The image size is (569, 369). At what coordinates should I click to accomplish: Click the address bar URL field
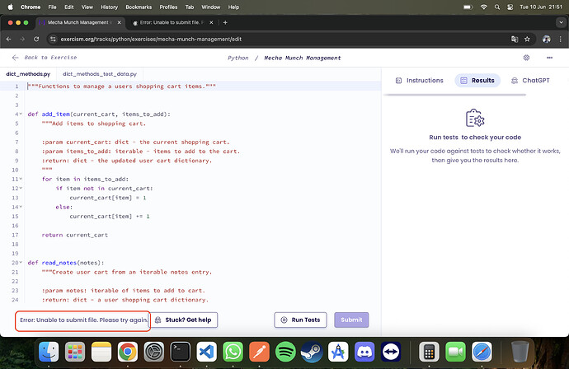(x=280, y=40)
